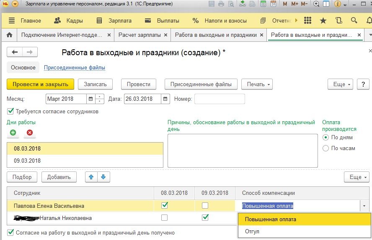
Task: Open the date picker for Дата field
Action: (x=165, y=99)
